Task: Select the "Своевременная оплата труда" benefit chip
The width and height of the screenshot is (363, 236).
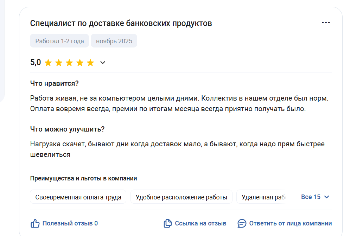Action: (78, 197)
